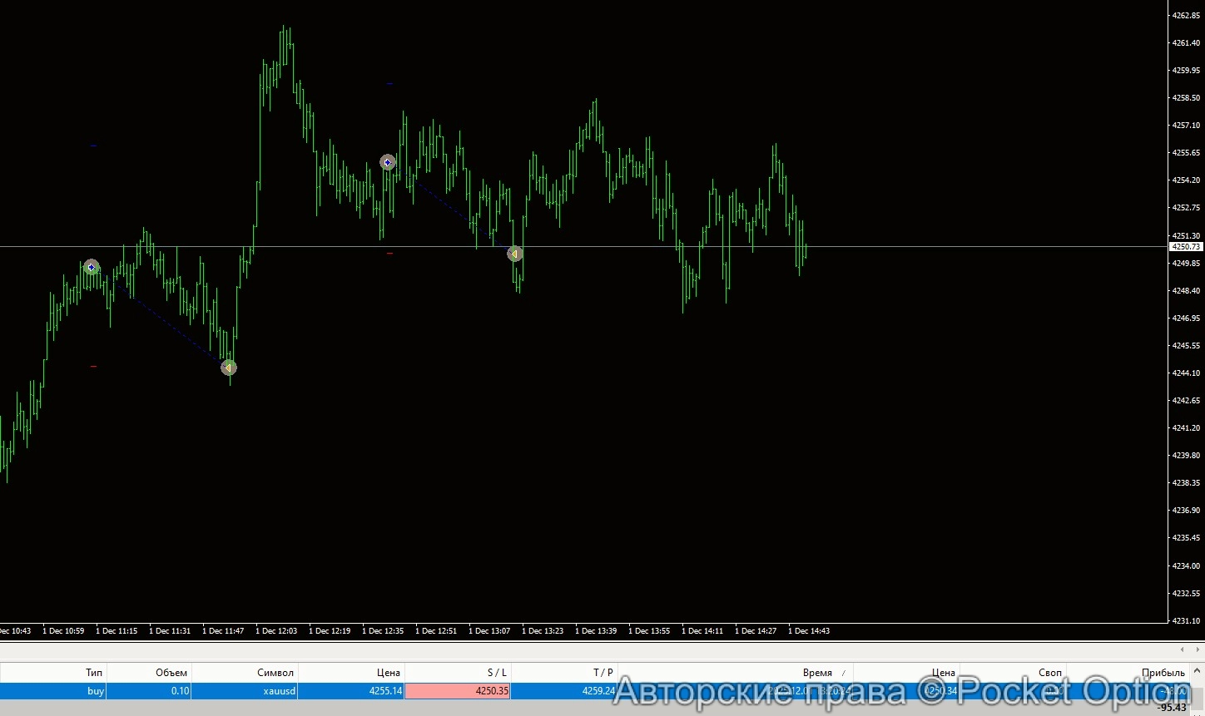1205x716 pixels.
Task: Click the current price label 4250.73
Action: (x=1186, y=247)
